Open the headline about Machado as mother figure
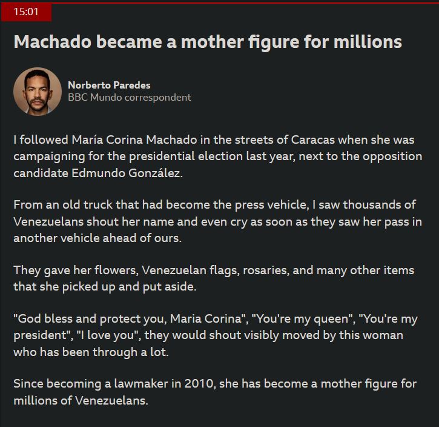The width and height of the screenshot is (439, 427). click(x=208, y=41)
